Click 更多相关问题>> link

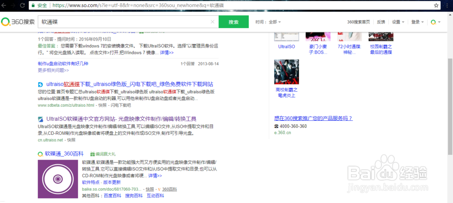[53, 70]
